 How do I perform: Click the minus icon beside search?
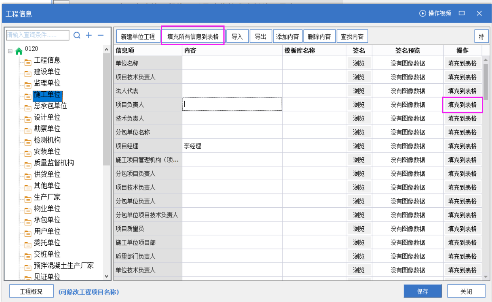pyautogui.click(x=101, y=35)
